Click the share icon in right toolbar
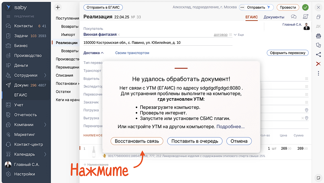 click(318, 54)
